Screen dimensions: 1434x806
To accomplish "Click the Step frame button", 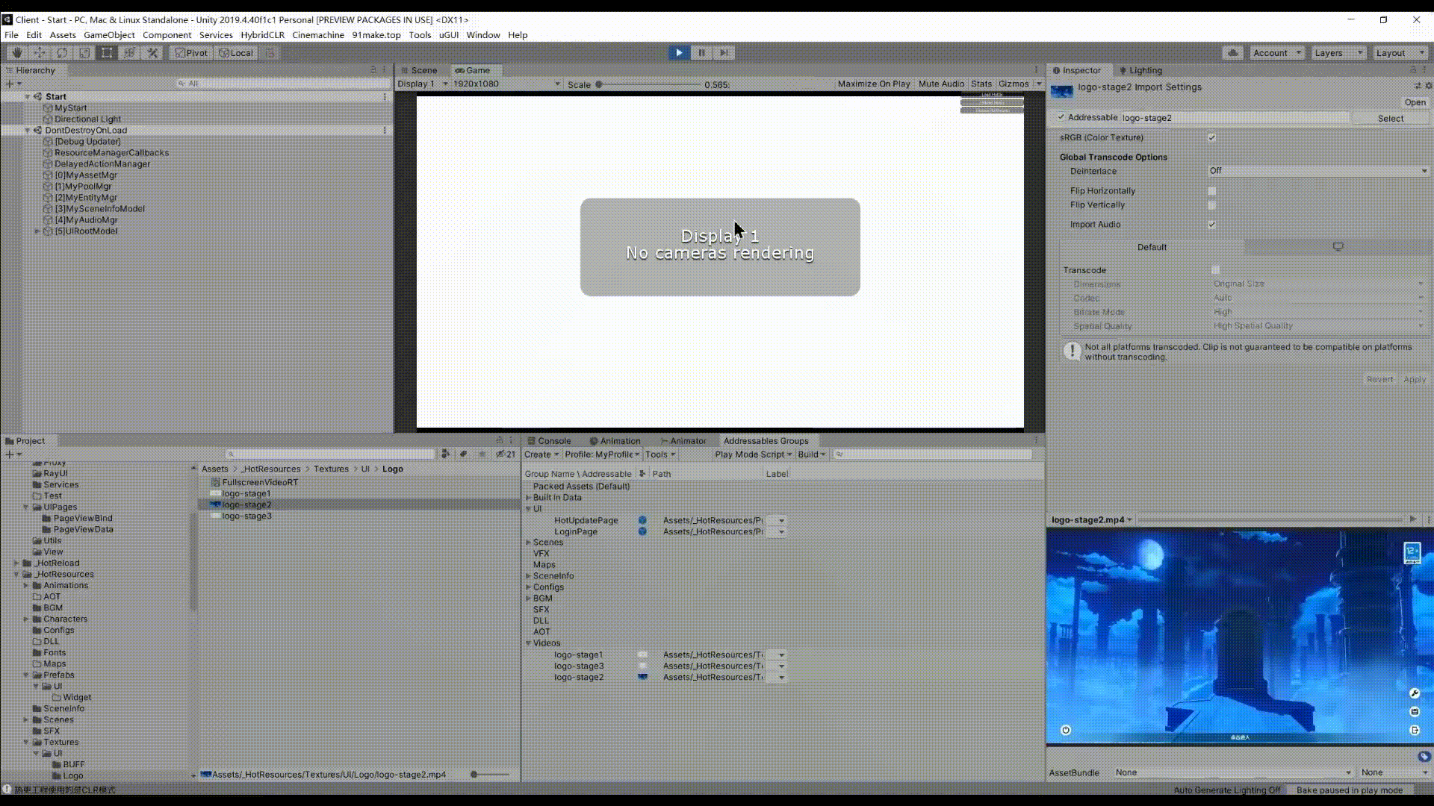I will point(723,53).
